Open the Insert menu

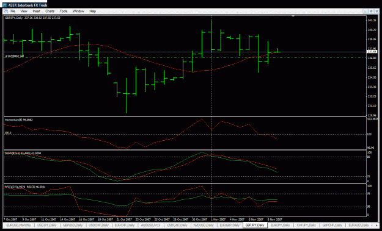click(x=36, y=11)
